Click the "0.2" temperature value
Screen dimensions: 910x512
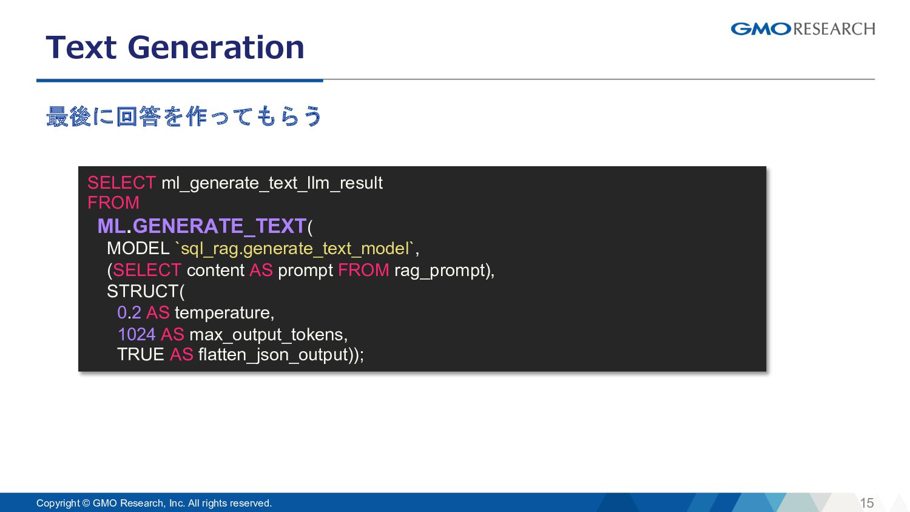pyautogui.click(x=129, y=313)
